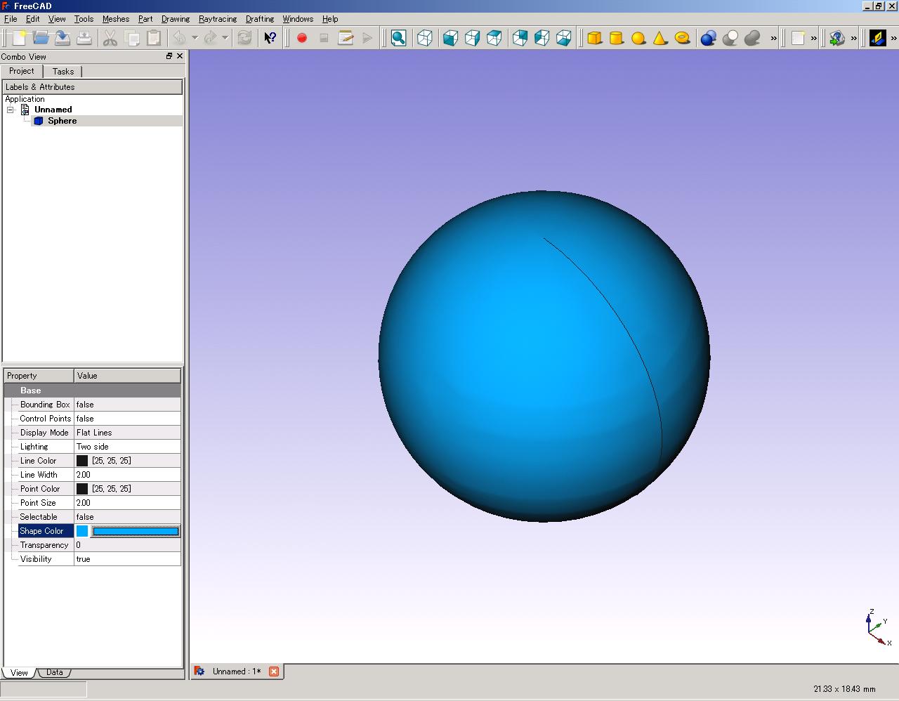Click the Point Color black swatch
The height and width of the screenshot is (701, 899).
[x=82, y=489]
